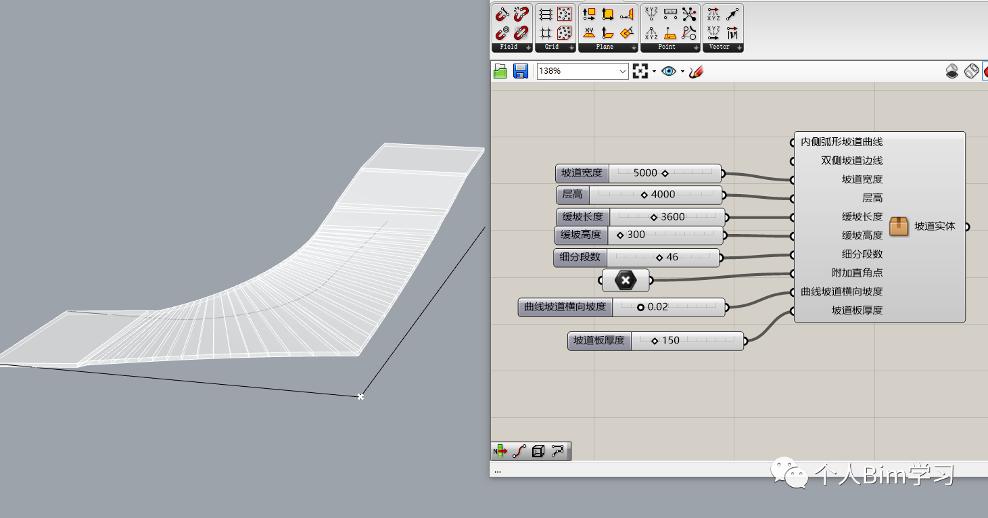Click the 缓坡高度 slider grip at 300
Image resolution: width=988 pixels, height=518 pixels.
620,235
